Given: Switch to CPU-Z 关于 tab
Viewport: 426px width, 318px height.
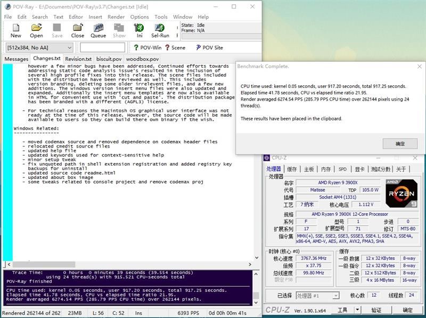Looking at the screenshot, I should [401, 169].
